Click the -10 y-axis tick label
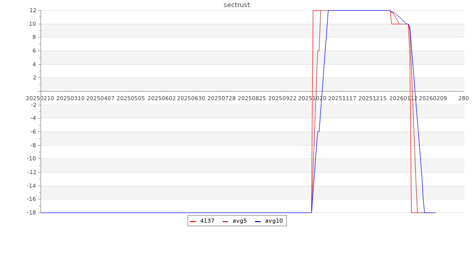The height and width of the screenshot is (253, 474). click(31, 158)
